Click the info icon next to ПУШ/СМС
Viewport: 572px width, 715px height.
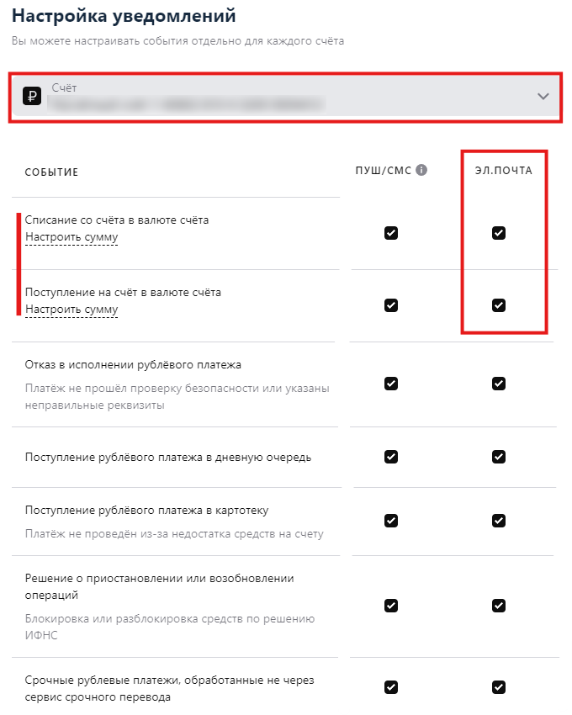tap(421, 170)
